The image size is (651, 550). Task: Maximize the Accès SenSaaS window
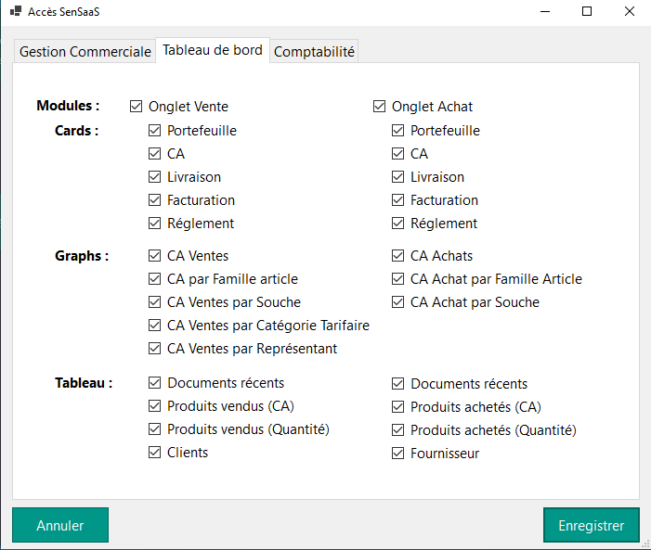[587, 12]
